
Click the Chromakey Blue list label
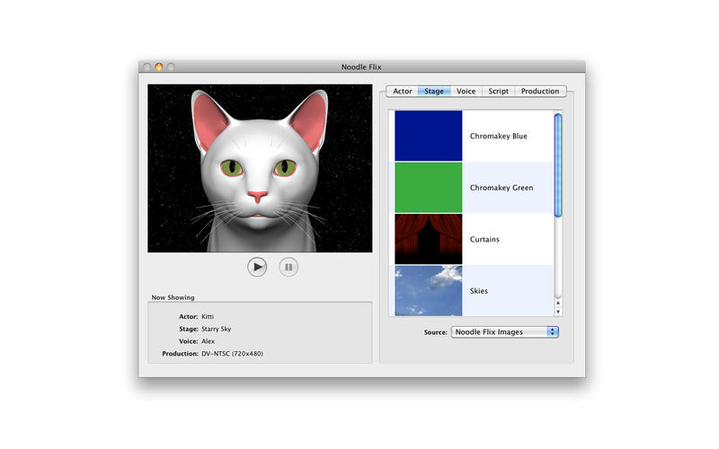click(x=498, y=136)
